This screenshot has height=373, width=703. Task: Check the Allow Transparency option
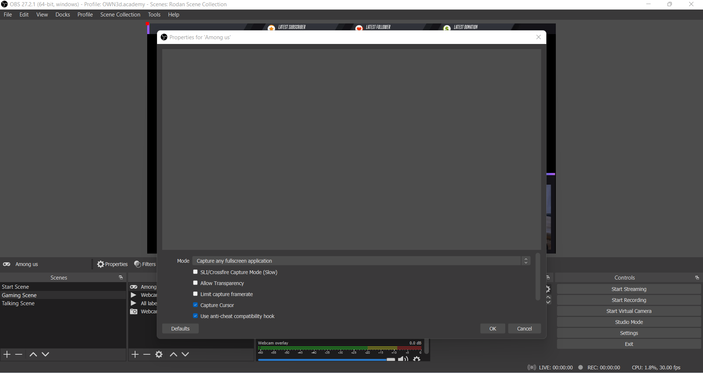tap(196, 283)
